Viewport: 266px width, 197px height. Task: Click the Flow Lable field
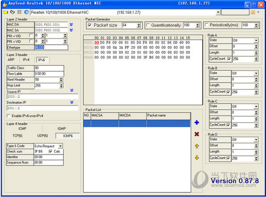point(49,74)
